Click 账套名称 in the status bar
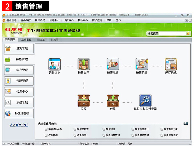The height and width of the screenshot is (147, 194). click(x=89, y=144)
